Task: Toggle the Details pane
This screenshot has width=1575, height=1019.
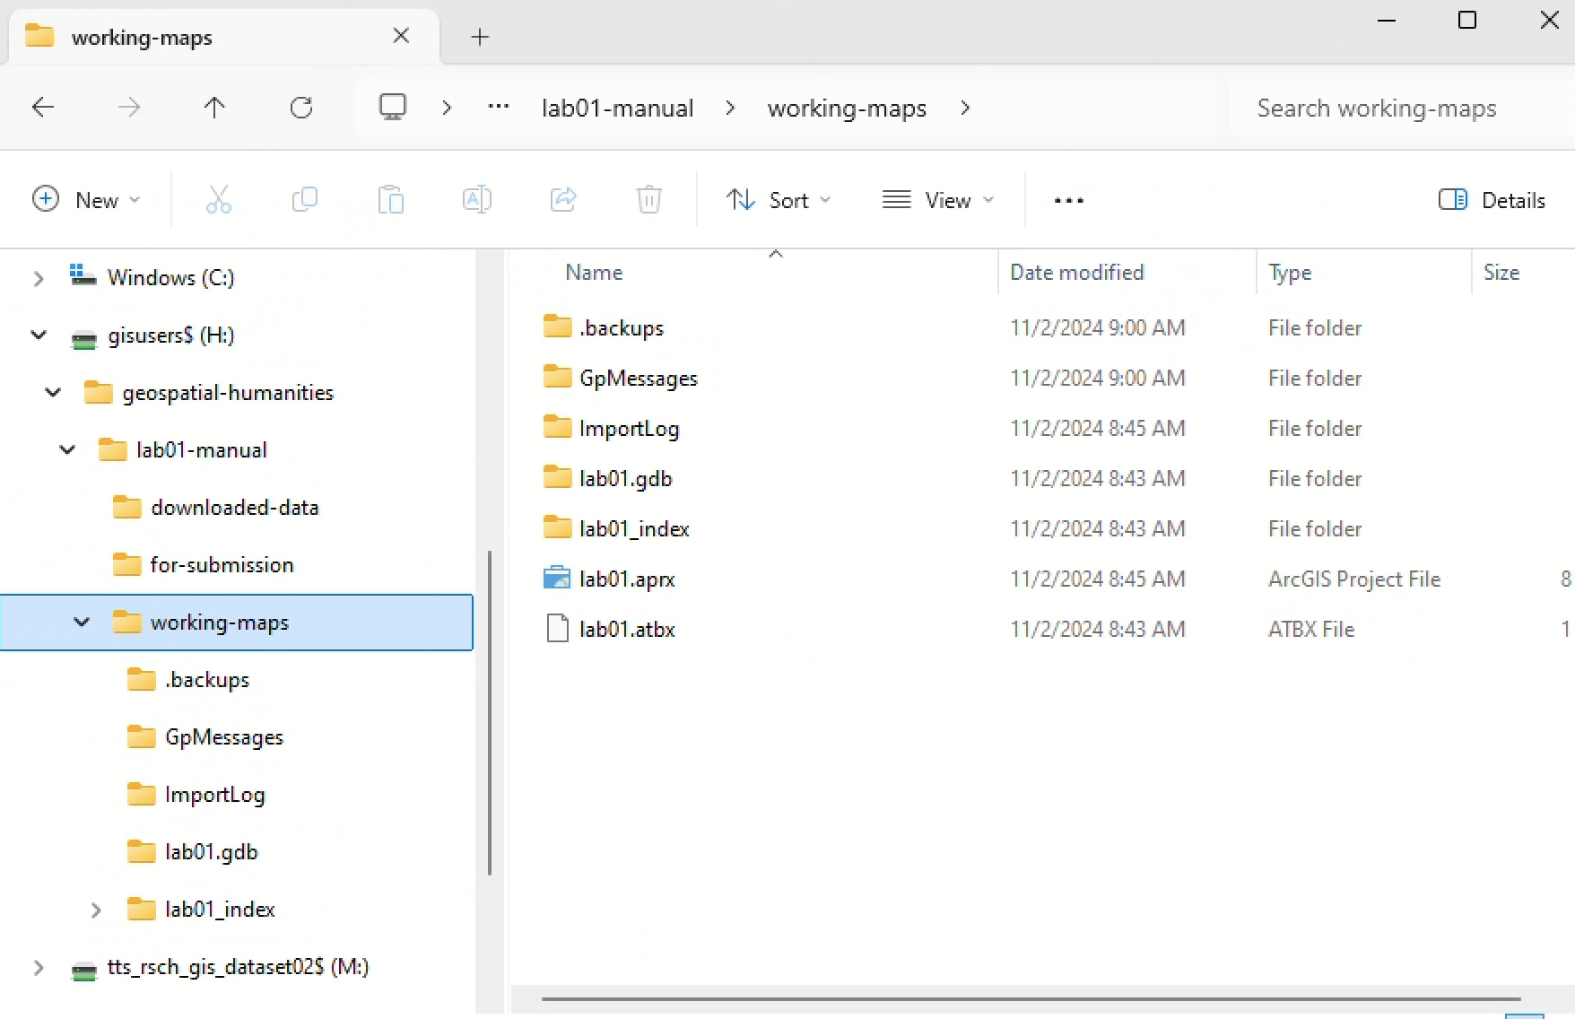Action: (1492, 200)
